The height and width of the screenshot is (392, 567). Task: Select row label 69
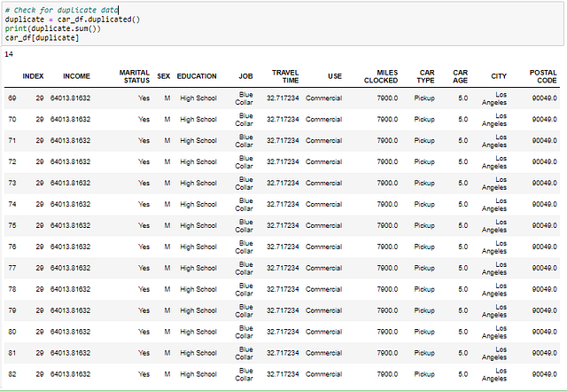click(x=12, y=98)
